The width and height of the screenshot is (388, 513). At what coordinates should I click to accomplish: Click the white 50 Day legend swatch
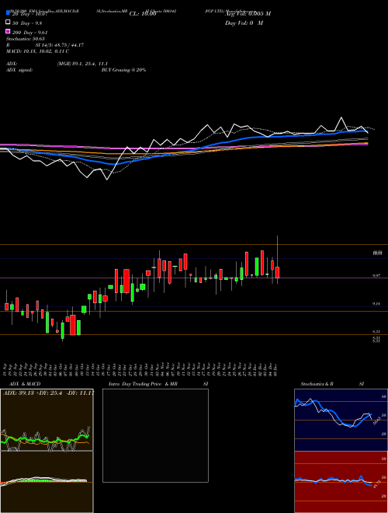(8, 23)
